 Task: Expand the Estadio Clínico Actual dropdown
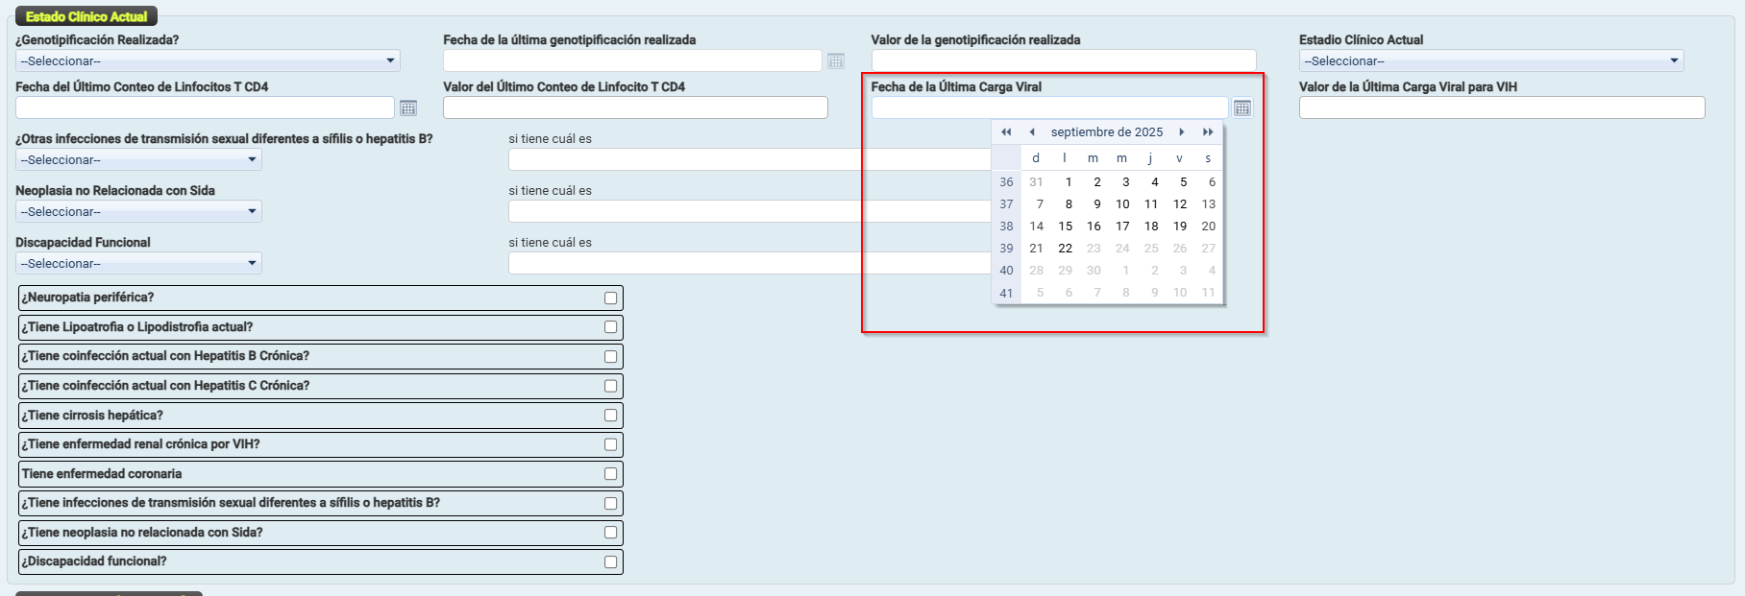pyautogui.click(x=1490, y=61)
